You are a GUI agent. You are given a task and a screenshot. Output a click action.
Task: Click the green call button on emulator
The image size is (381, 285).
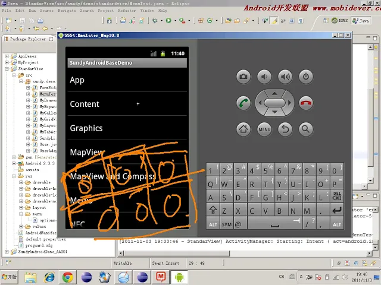243,103
